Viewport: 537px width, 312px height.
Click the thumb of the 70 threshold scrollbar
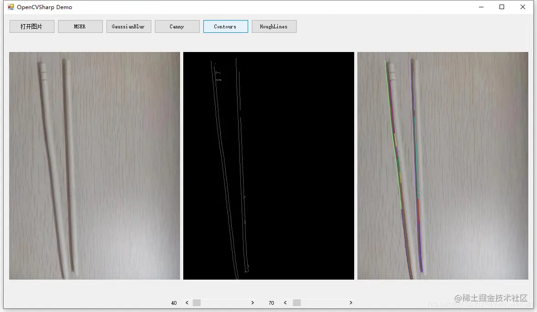[x=297, y=303]
